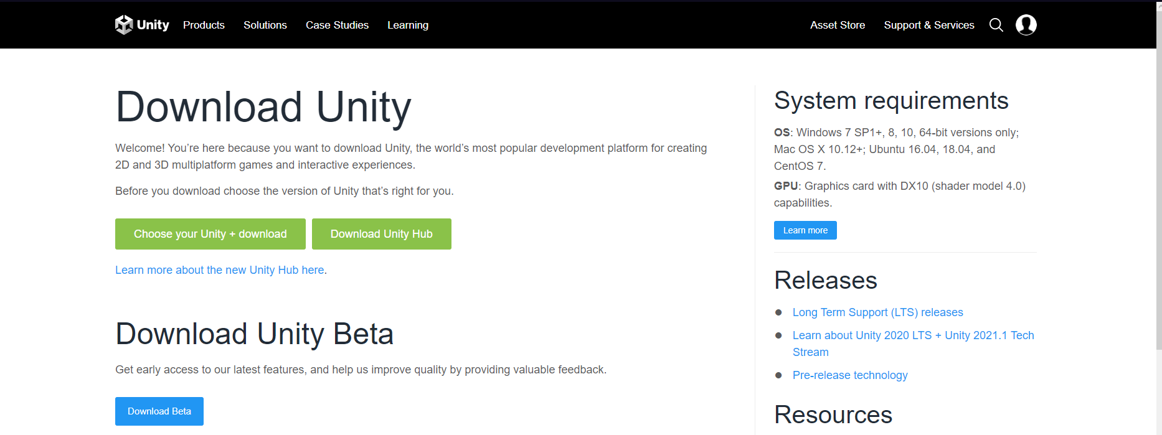Viewport: 1162px width, 435px height.
Task: Open the Solutions menu
Action: [265, 25]
